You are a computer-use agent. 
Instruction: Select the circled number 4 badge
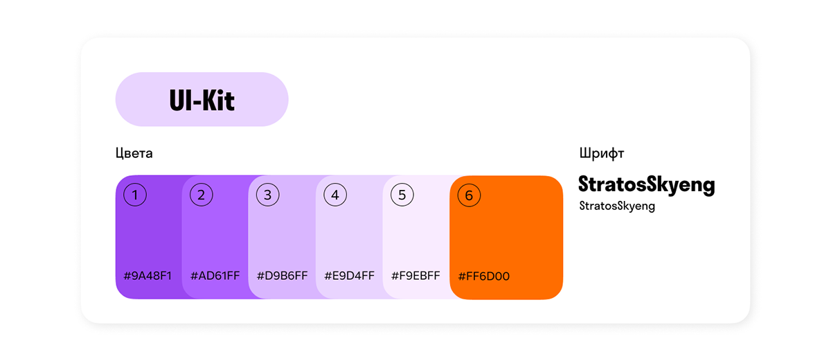(x=335, y=195)
